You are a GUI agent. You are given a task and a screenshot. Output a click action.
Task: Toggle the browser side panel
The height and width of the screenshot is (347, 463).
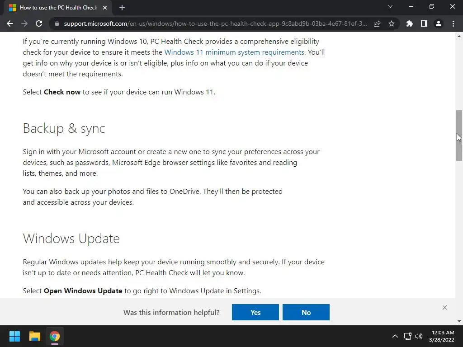424,23
